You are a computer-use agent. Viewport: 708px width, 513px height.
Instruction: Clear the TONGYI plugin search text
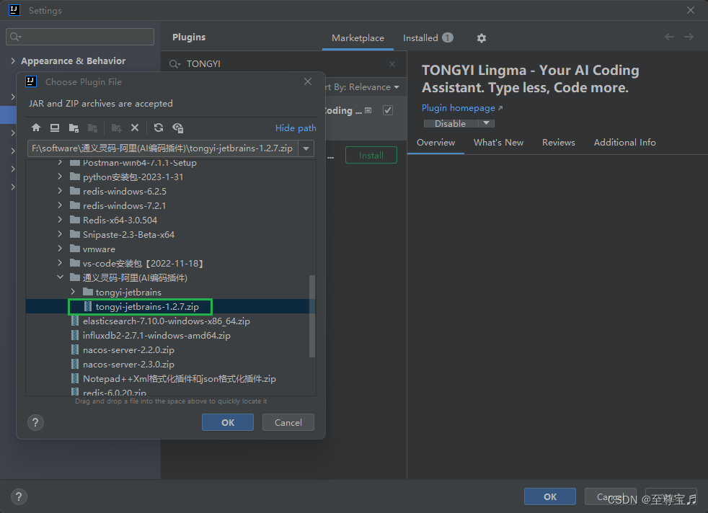click(x=392, y=64)
